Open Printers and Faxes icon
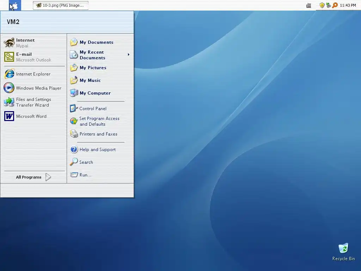The image size is (361, 271). [x=74, y=134]
